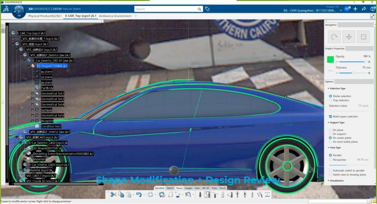Open the dropdown arrow beside Undo
The image size is (377, 204).
point(144,194)
